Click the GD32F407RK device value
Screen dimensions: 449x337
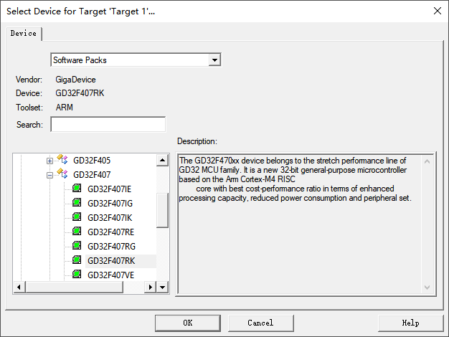point(80,93)
